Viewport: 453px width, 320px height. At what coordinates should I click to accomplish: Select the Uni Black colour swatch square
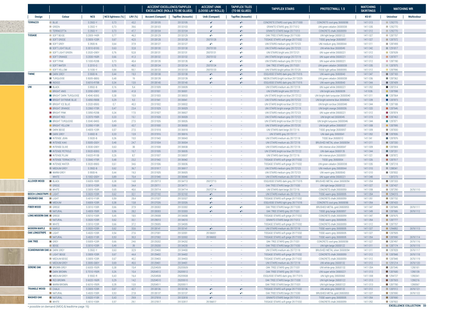tap(51, 87)
